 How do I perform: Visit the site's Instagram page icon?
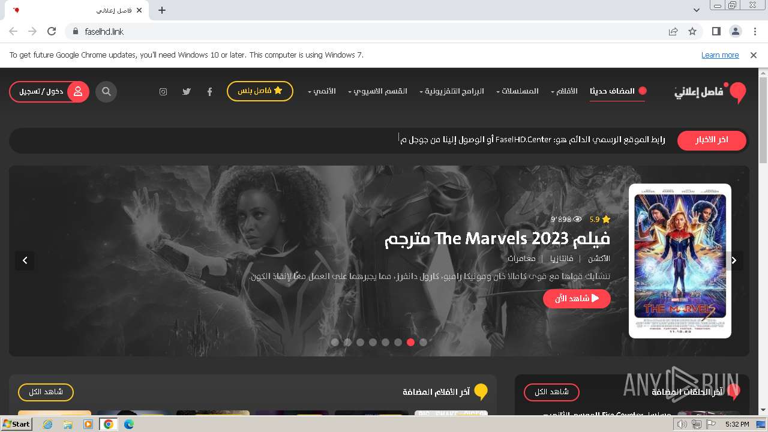point(163,92)
